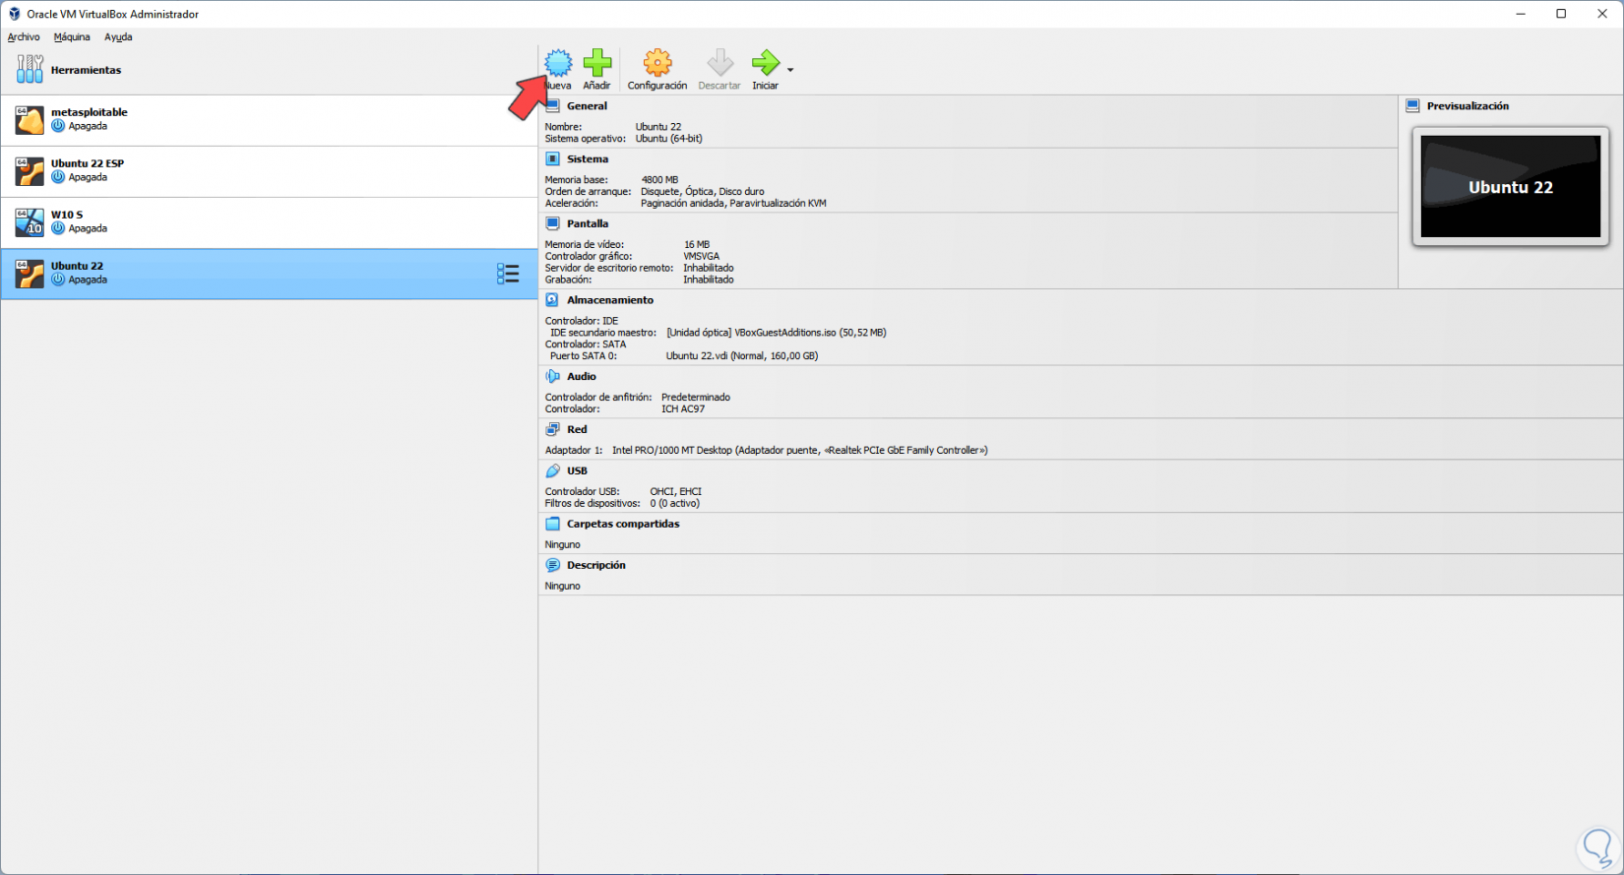The image size is (1624, 875).
Task: Open the General settings heading link
Action: click(587, 106)
